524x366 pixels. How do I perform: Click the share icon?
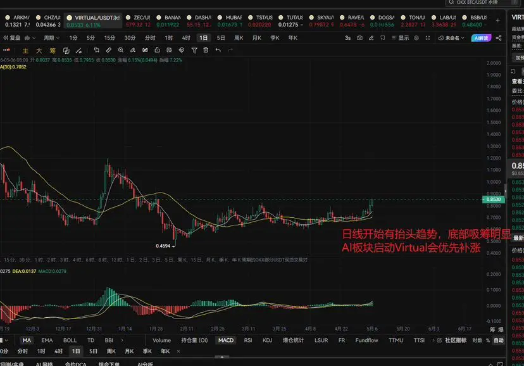(499, 38)
